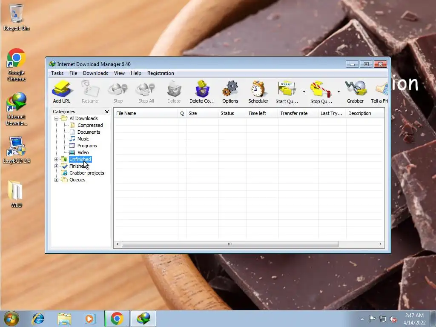
Task: Click the scrollbar left arrow
Action: click(x=118, y=244)
